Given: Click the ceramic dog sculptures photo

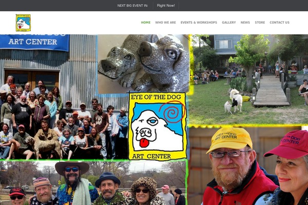Looking at the screenshot, I should coord(143,63).
